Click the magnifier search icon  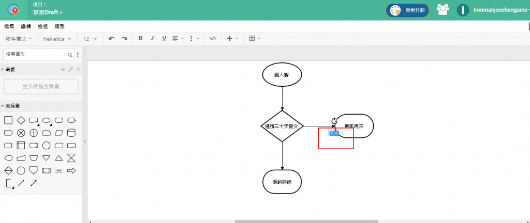(70, 55)
